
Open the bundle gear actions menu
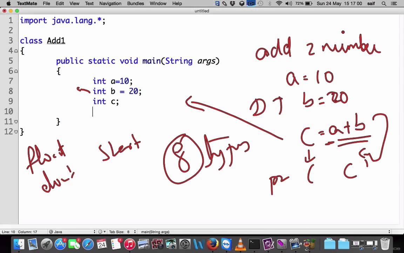click(x=102, y=232)
